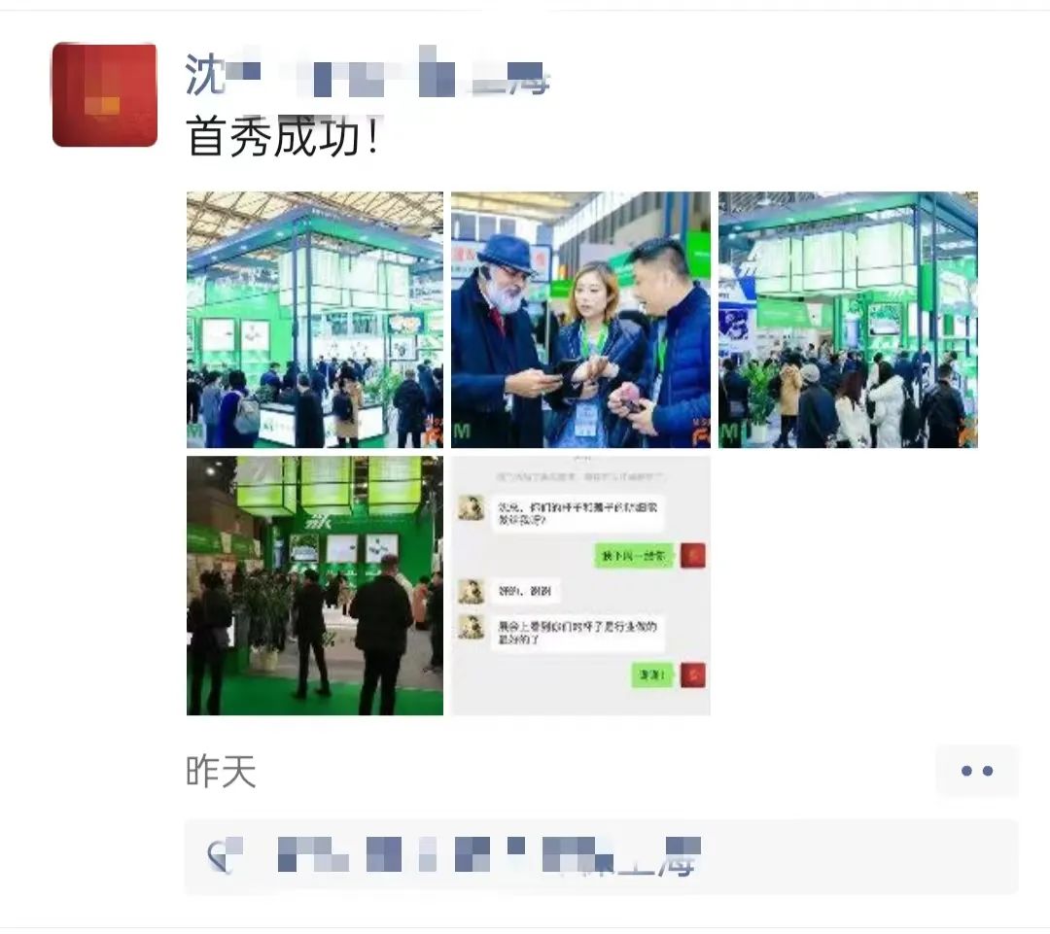Open the photo of the three people talking

click(x=580, y=320)
